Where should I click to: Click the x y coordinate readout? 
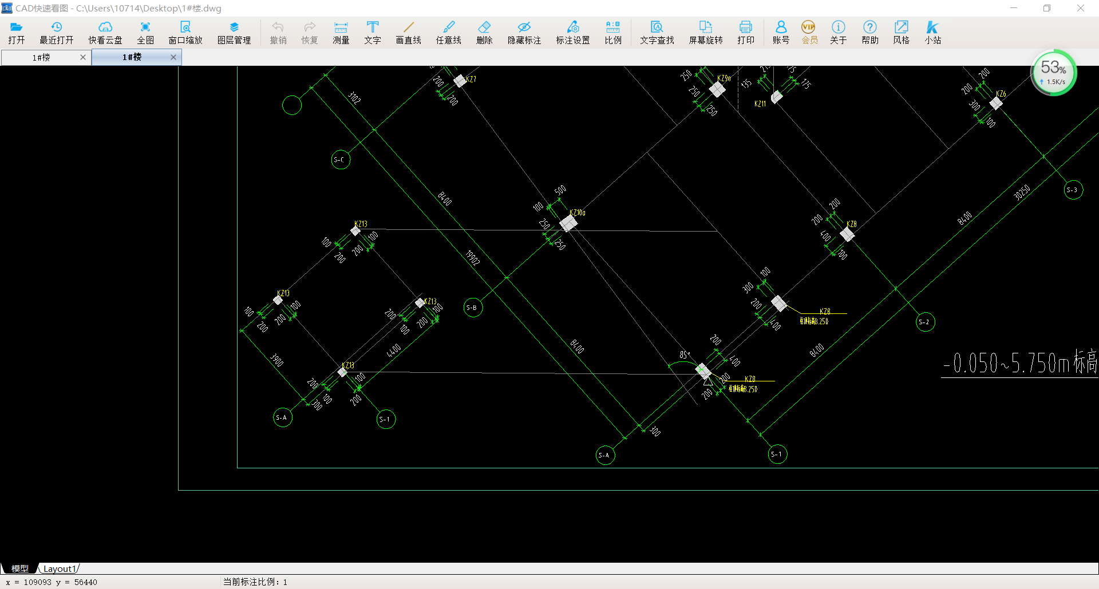(x=52, y=582)
